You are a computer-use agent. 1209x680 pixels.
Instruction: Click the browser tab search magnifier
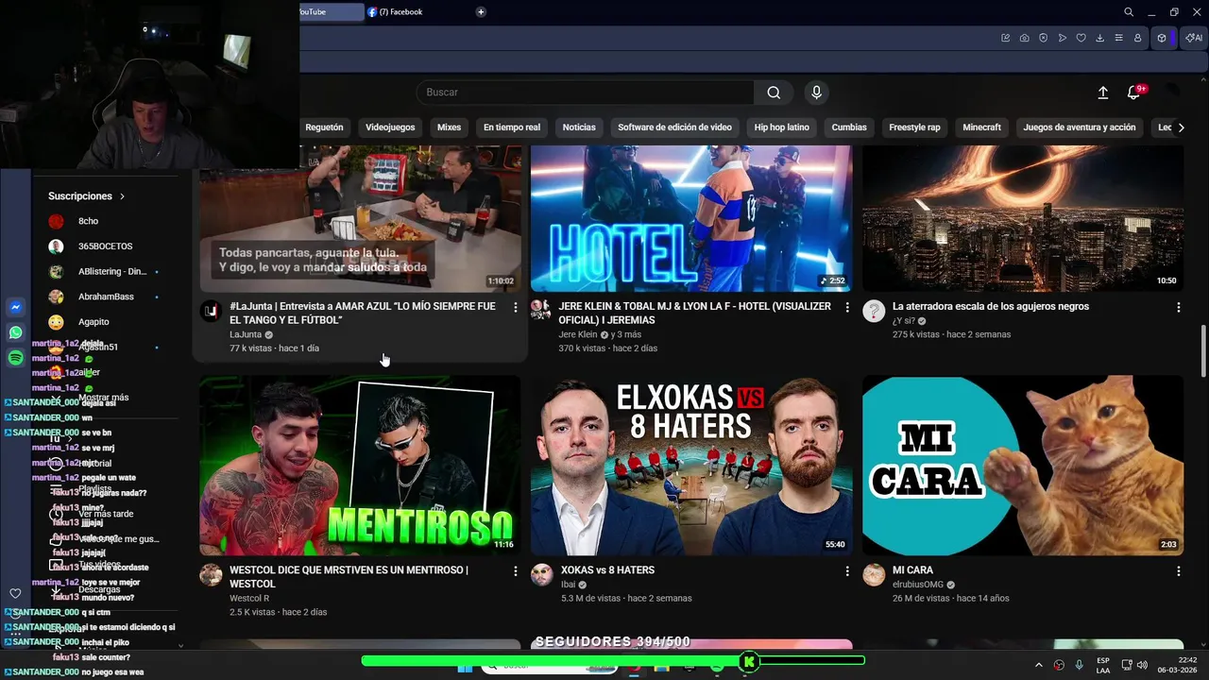pyautogui.click(x=1129, y=12)
